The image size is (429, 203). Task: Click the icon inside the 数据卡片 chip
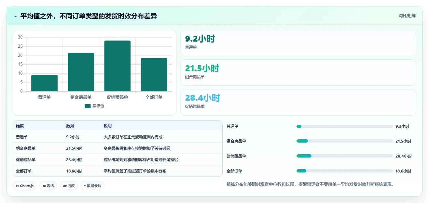85,186
